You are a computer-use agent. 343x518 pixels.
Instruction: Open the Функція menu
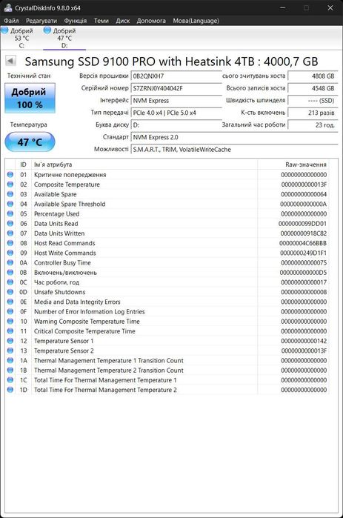(76, 21)
